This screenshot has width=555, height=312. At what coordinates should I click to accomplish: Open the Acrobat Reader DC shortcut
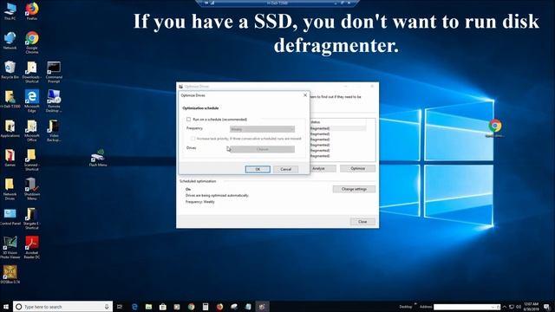point(32,248)
